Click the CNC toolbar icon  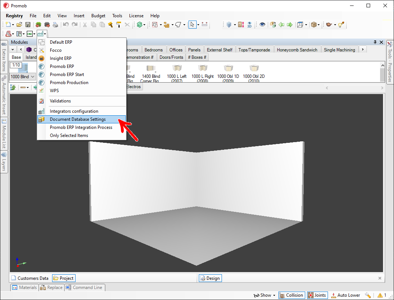[30, 34]
